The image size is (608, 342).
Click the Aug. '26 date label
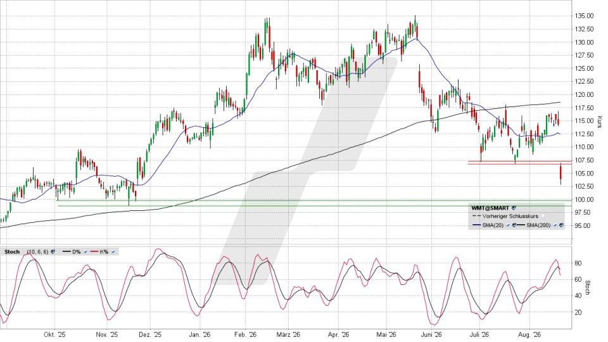click(x=529, y=334)
